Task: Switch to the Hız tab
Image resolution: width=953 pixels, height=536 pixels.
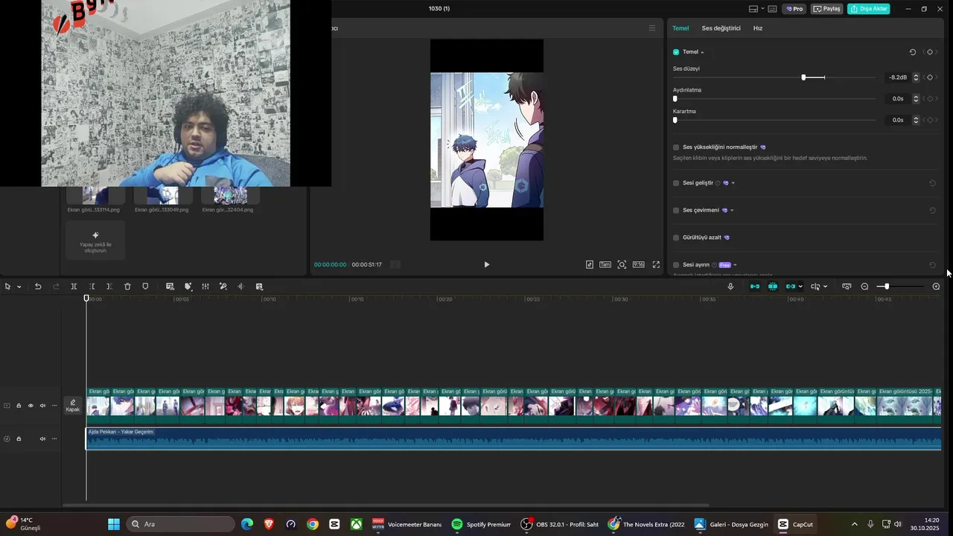Action: pos(758,28)
